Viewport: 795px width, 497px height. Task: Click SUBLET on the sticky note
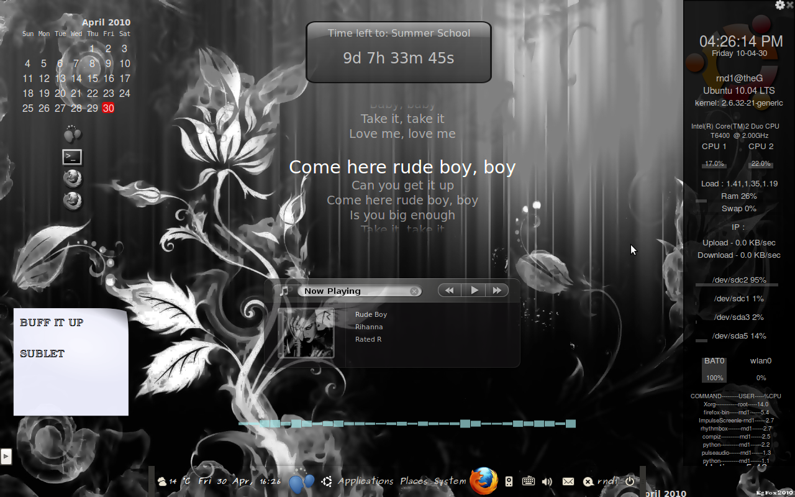[42, 353]
